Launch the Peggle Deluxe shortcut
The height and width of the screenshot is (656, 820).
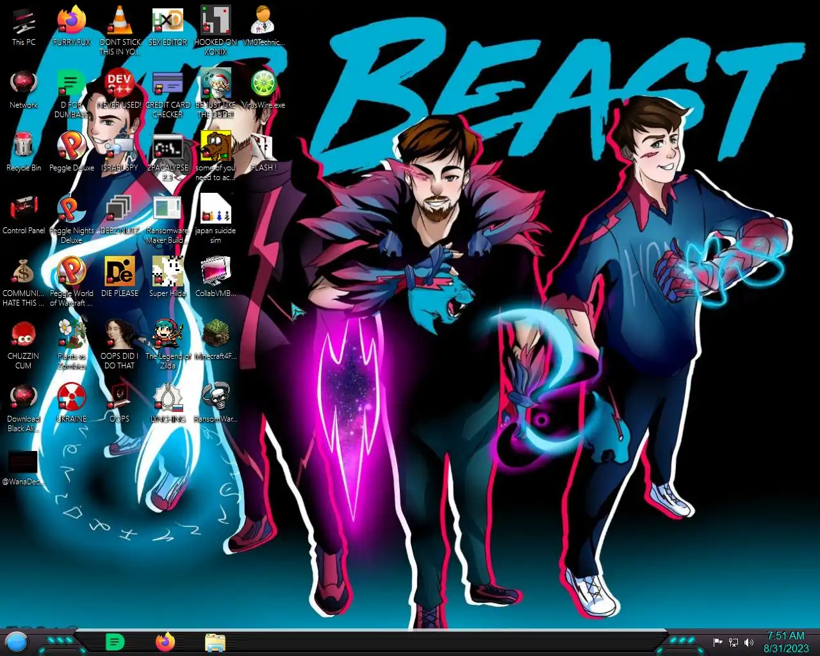coord(72,152)
